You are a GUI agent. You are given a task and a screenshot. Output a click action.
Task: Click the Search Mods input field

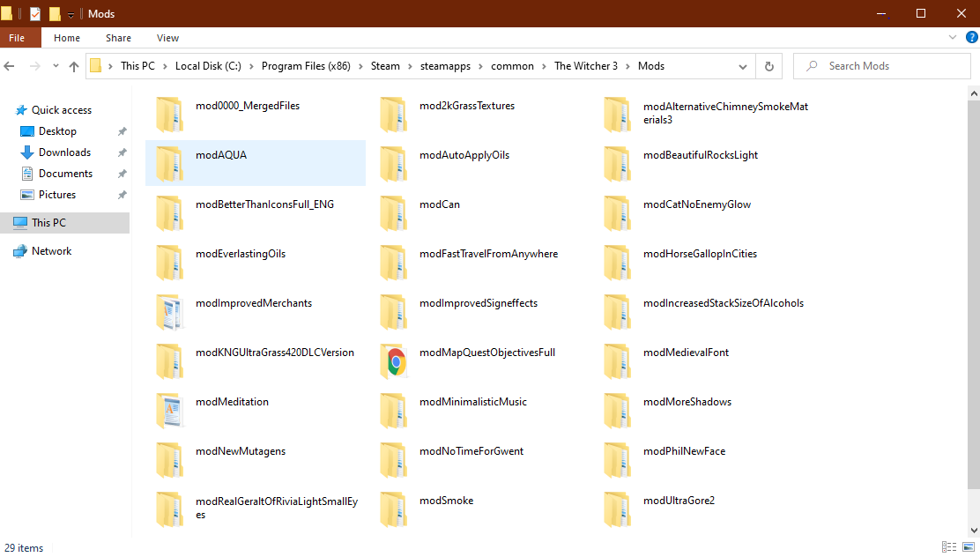click(882, 66)
